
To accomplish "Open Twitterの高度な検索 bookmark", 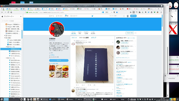I will pyautogui.click(x=14, y=40).
